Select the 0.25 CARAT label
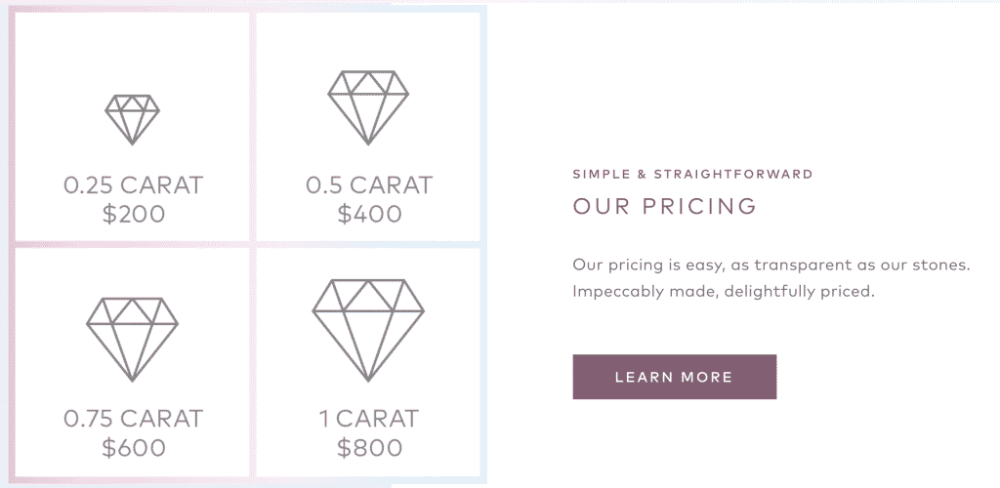 [x=133, y=185]
